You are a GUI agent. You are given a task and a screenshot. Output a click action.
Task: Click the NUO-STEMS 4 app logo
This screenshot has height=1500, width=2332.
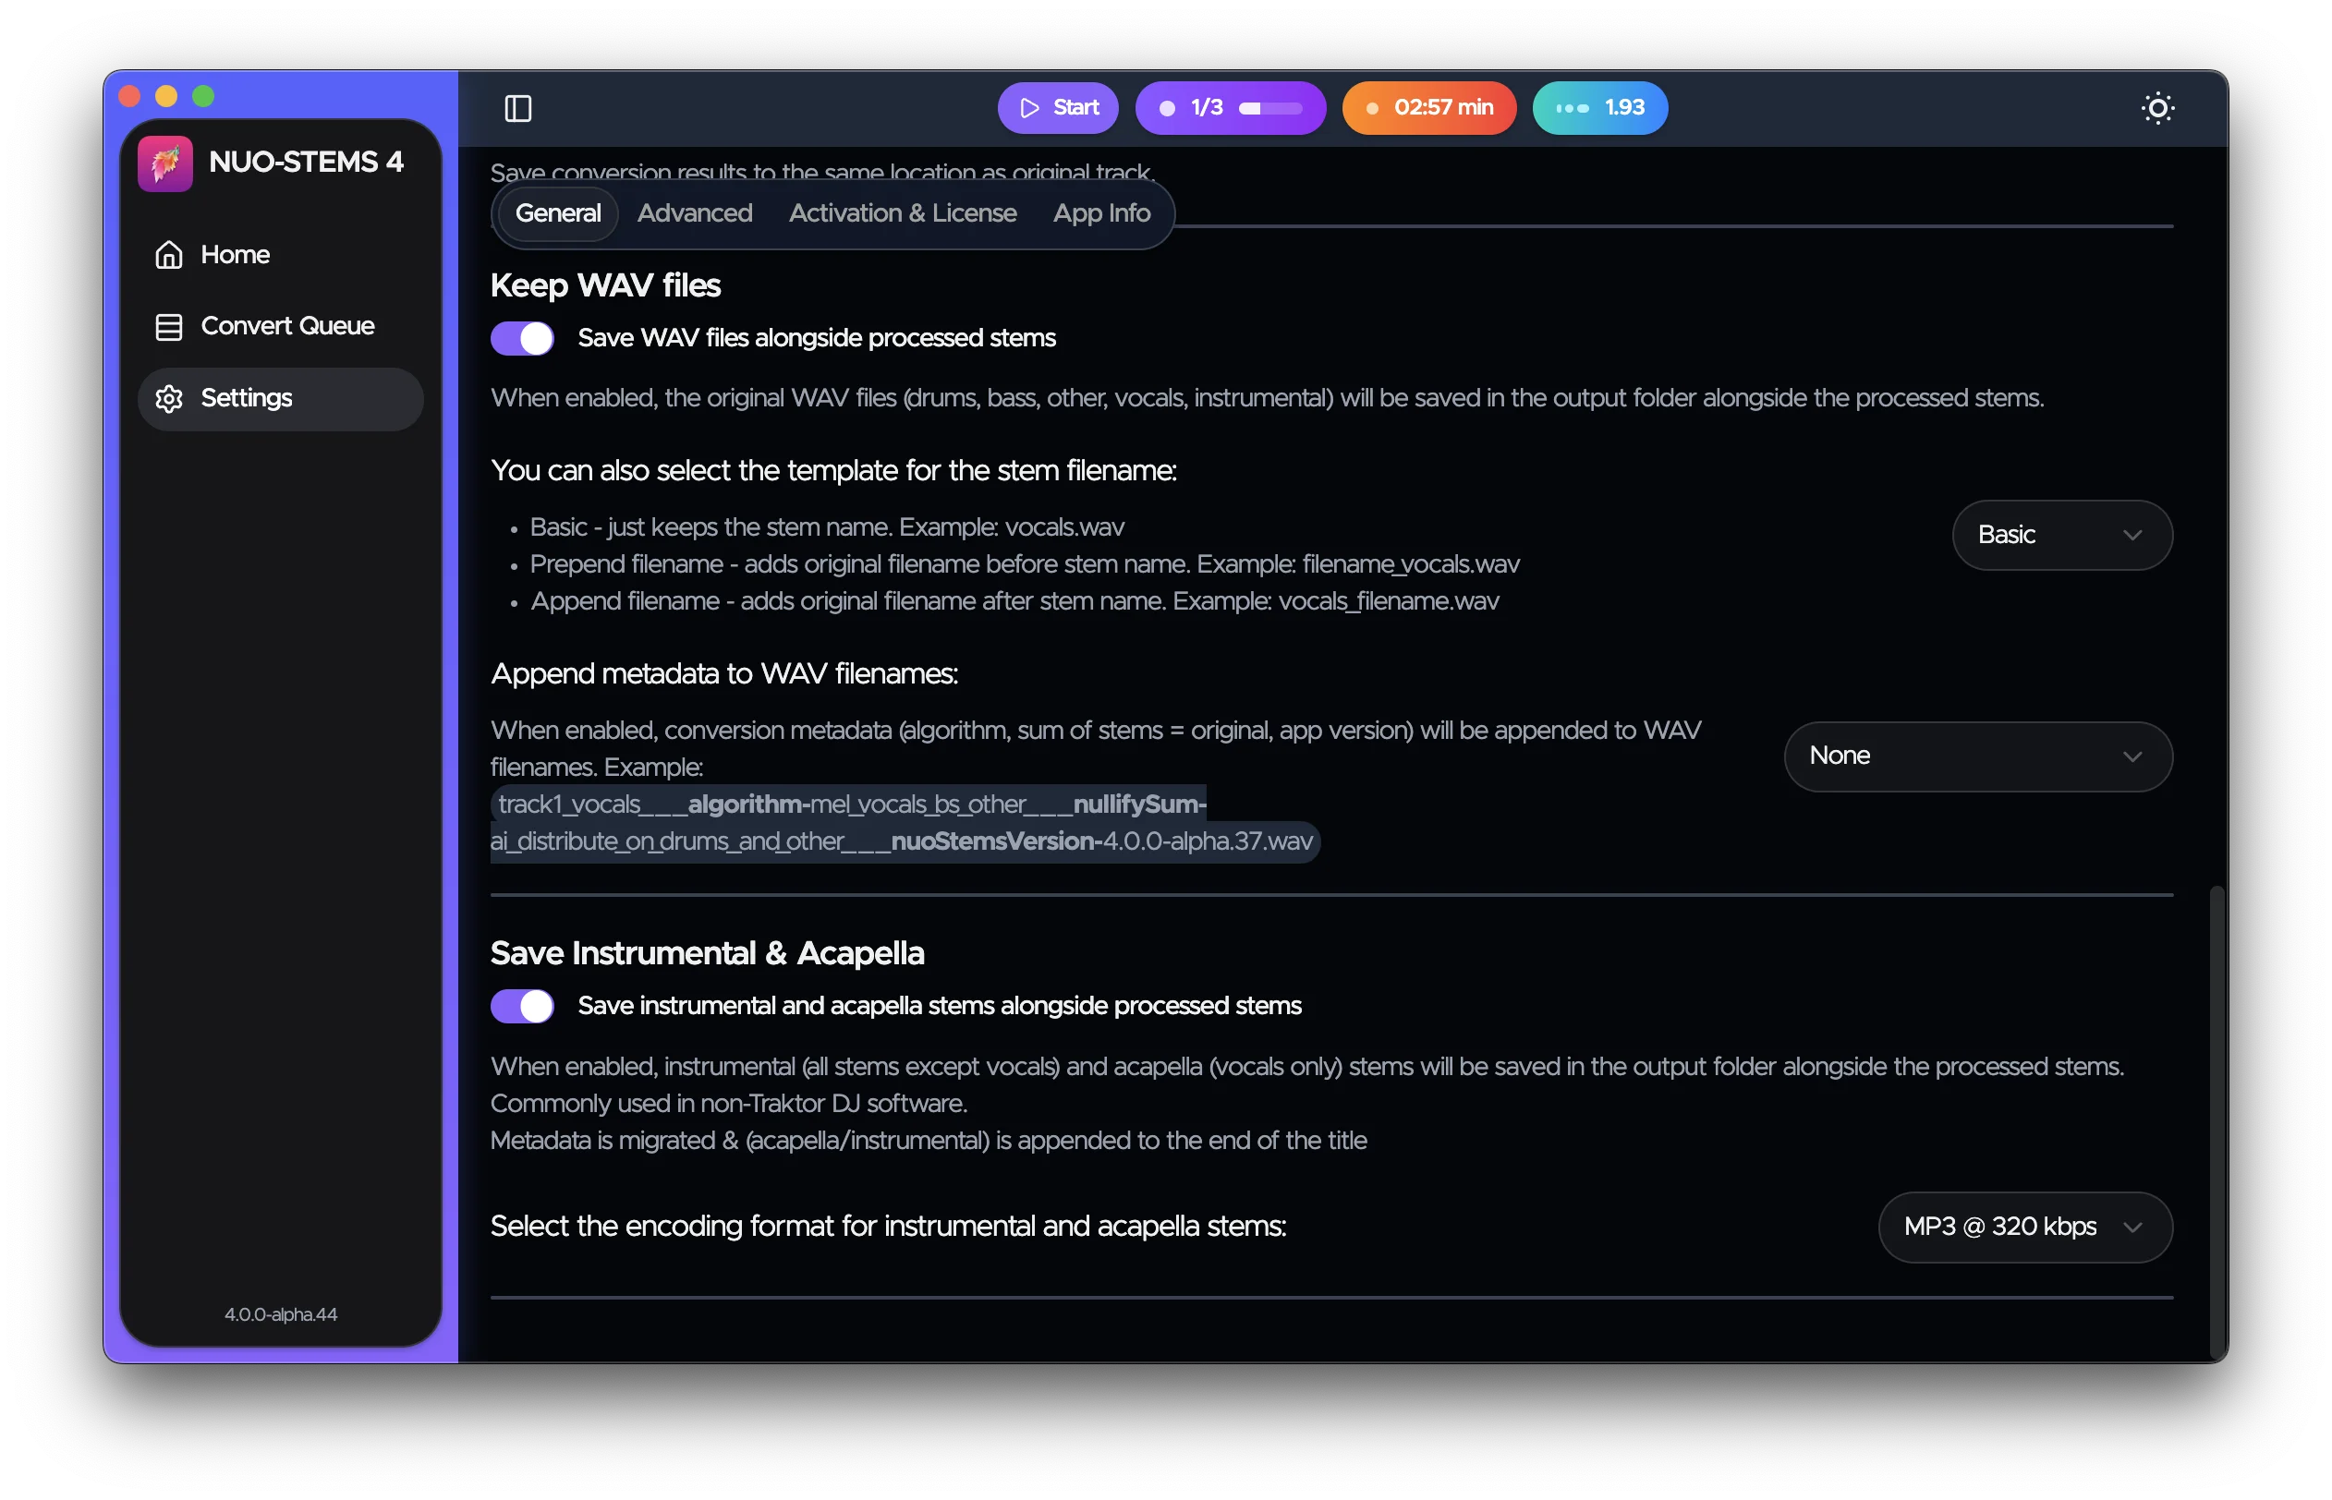click(164, 163)
